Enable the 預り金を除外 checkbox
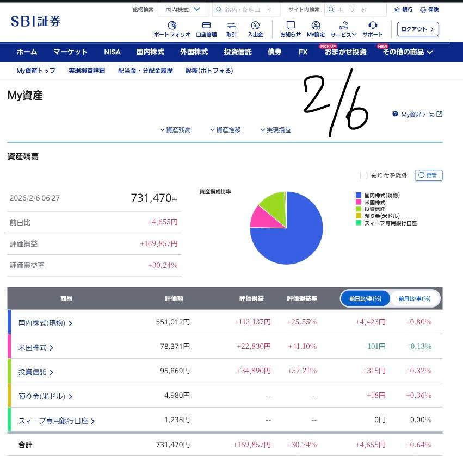The width and height of the screenshot is (463, 463). pyautogui.click(x=363, y=175)
